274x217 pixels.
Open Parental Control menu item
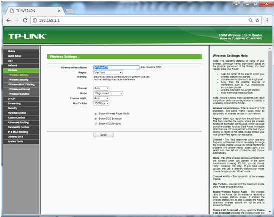(21, 113)
